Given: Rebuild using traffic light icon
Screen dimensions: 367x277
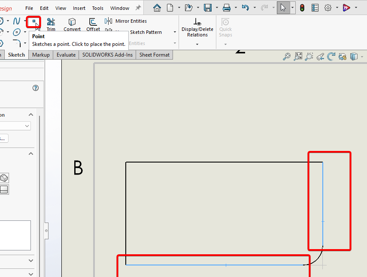Looking at the screenshot, I should tap(302, 8).
